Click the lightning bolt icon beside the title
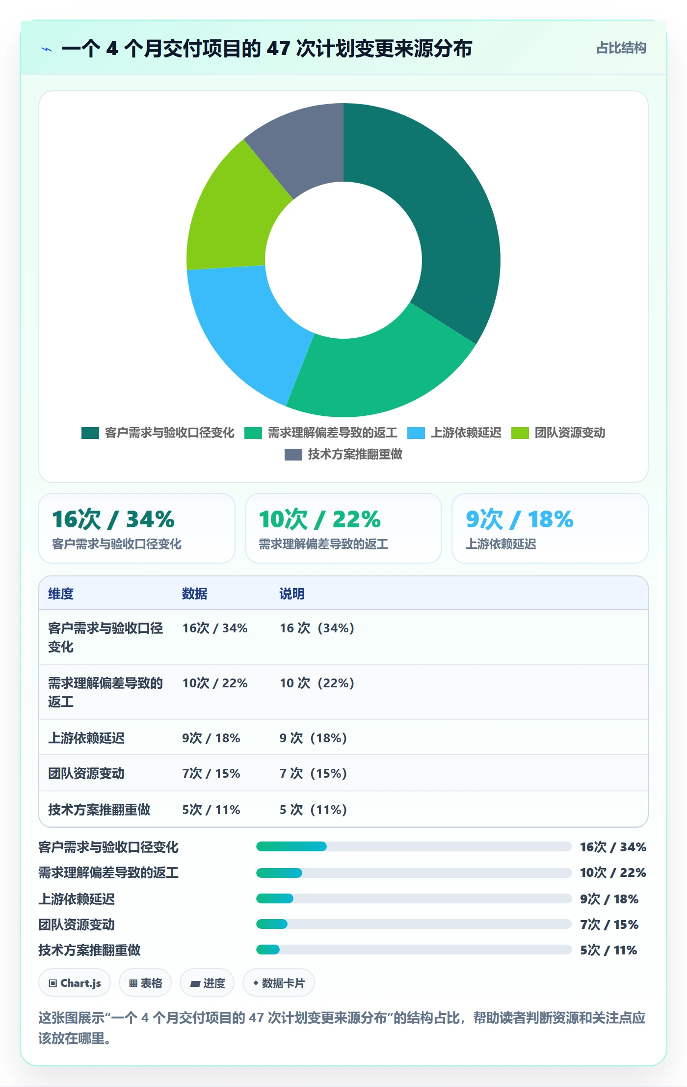687x1087 pixels. [47, 49]
